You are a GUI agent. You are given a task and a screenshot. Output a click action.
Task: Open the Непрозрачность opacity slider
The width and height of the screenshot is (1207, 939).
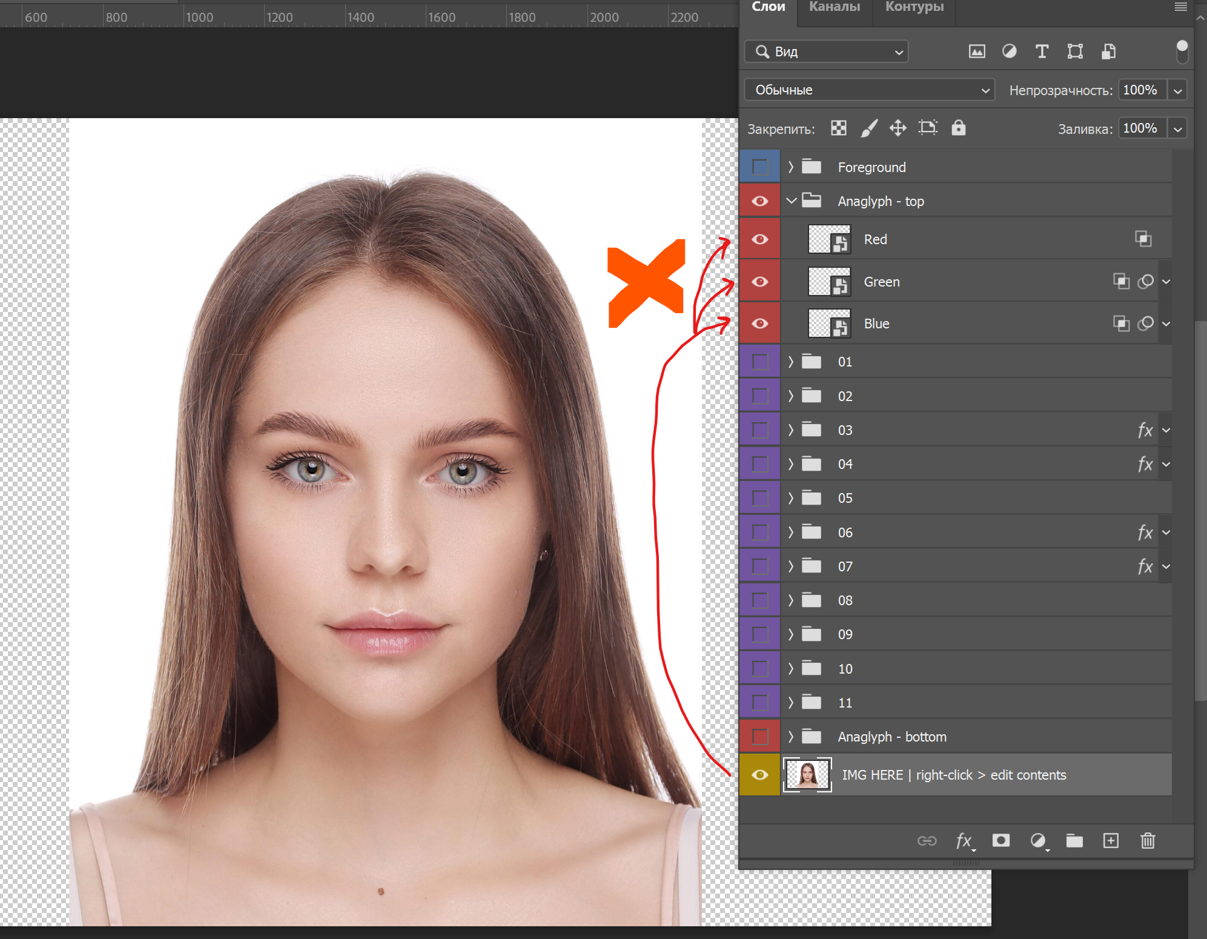(x=1178, y=90)
